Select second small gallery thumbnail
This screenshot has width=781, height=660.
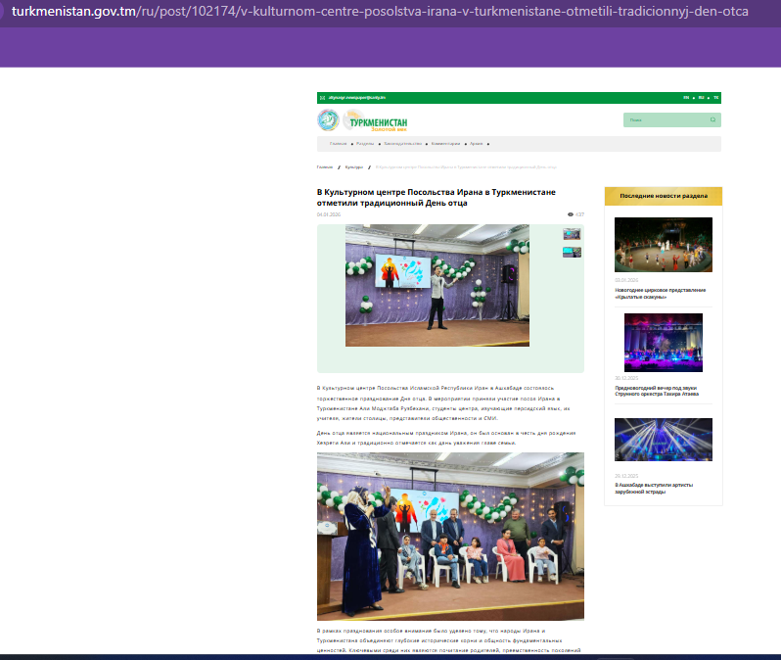[x=572, y=252]
